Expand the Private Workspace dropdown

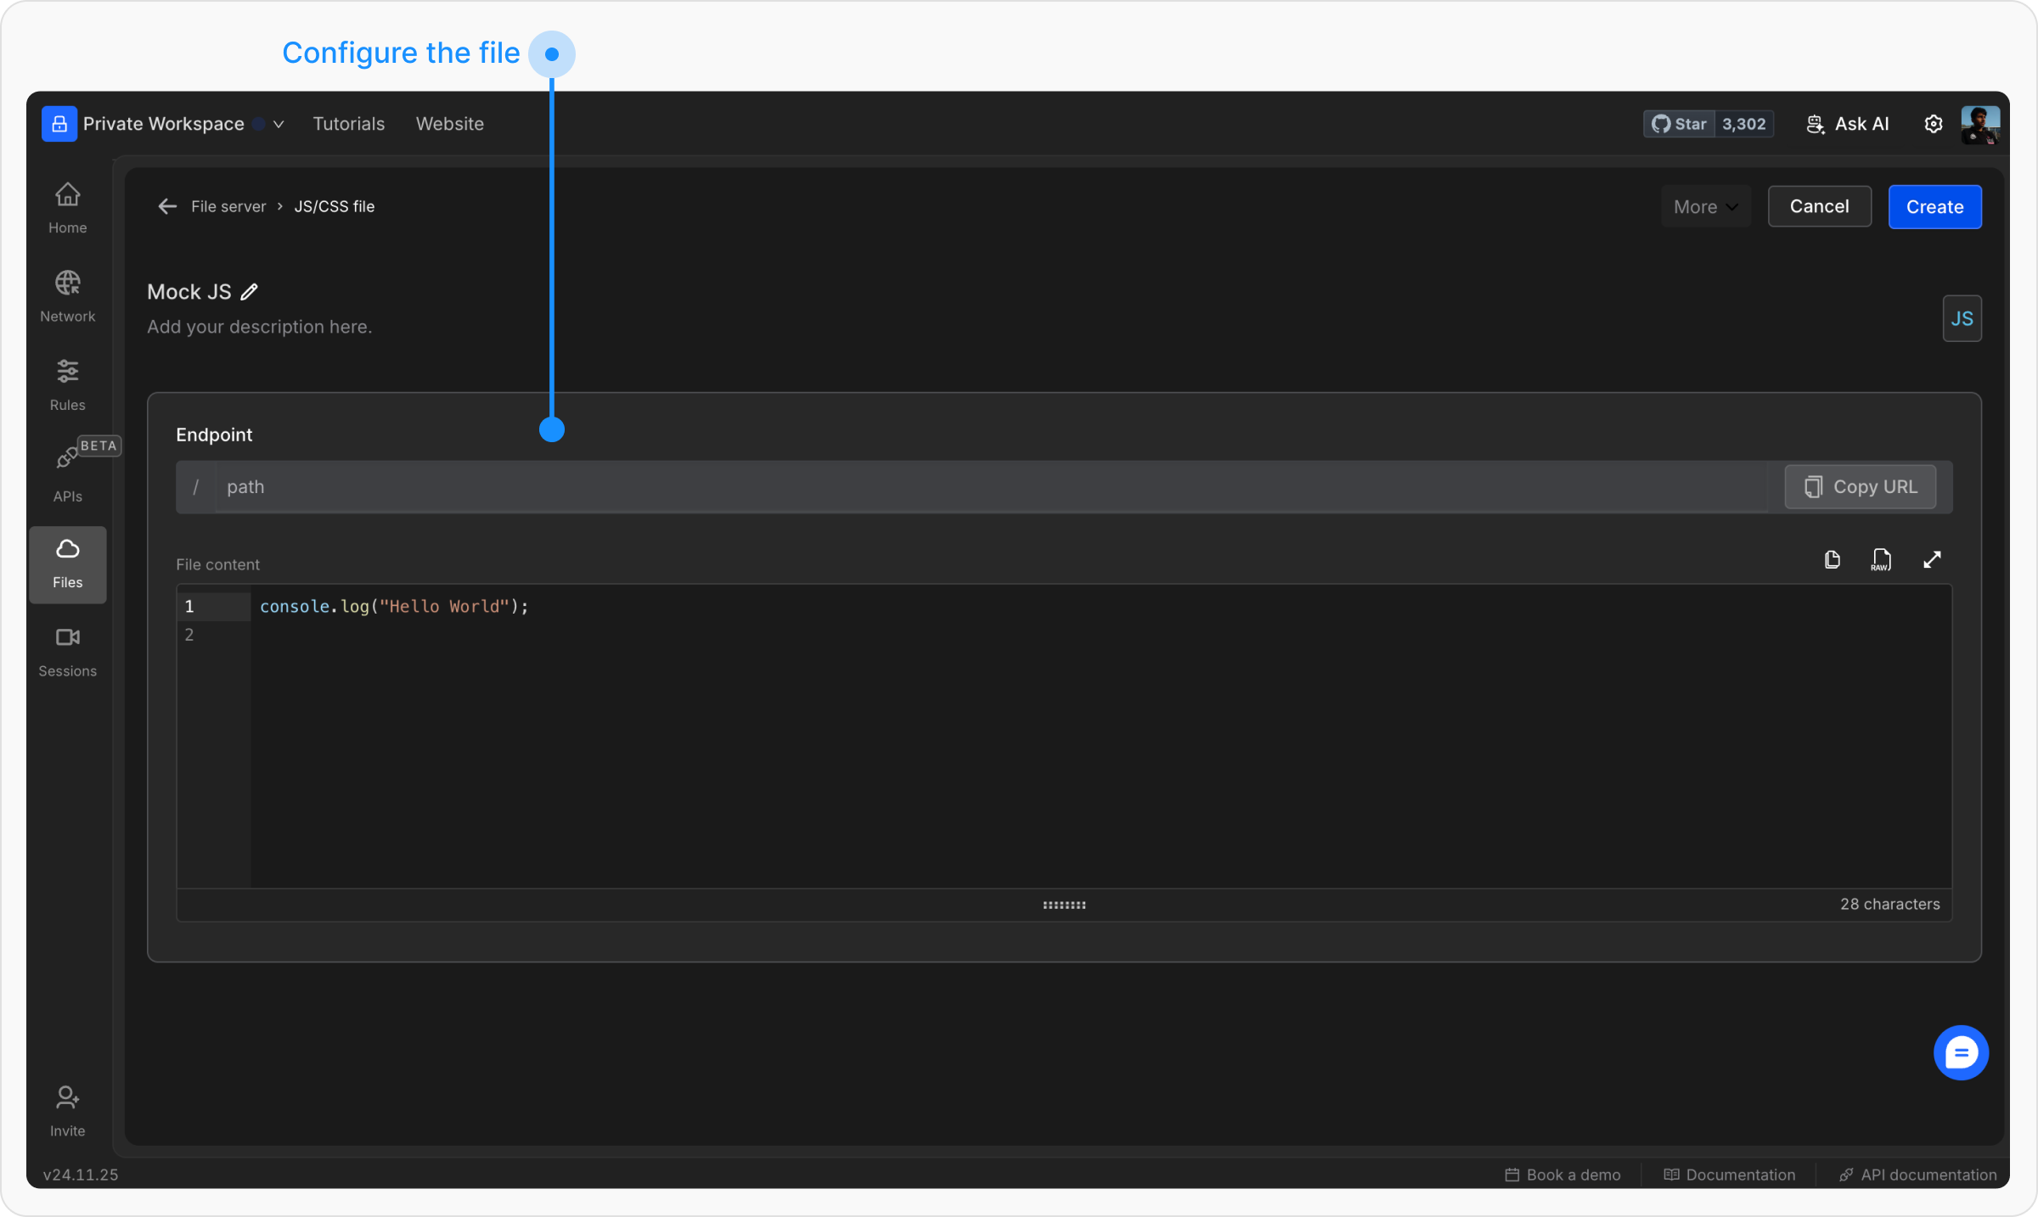tap(278, 124)
